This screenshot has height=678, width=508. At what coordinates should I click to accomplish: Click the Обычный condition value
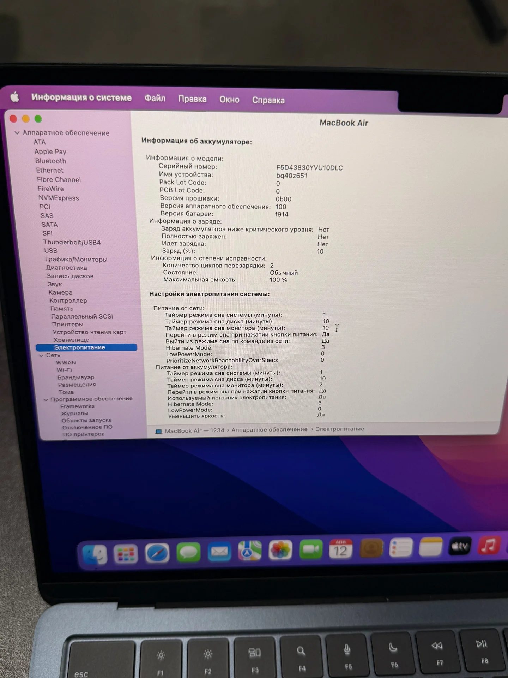click(x=284, y=273)
